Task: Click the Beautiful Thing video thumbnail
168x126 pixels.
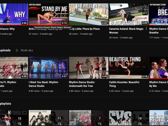Action: click(x=129, y=68)
